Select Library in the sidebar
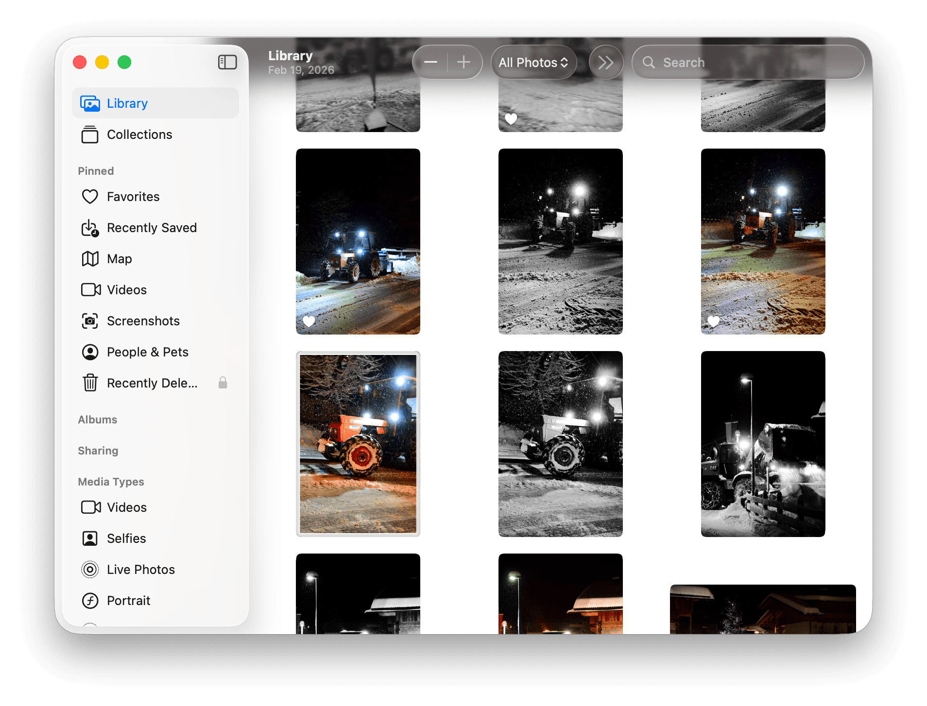This screenshot has height=706, width=927. [x=127, y=103]
